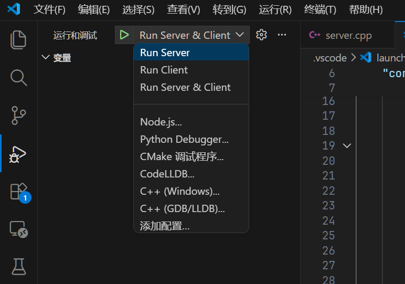The width and height of the screenshot is (405, 284).
Task: Collapse the 变量 section chevron
Action: pyautogui.click(x=46, y=57)
